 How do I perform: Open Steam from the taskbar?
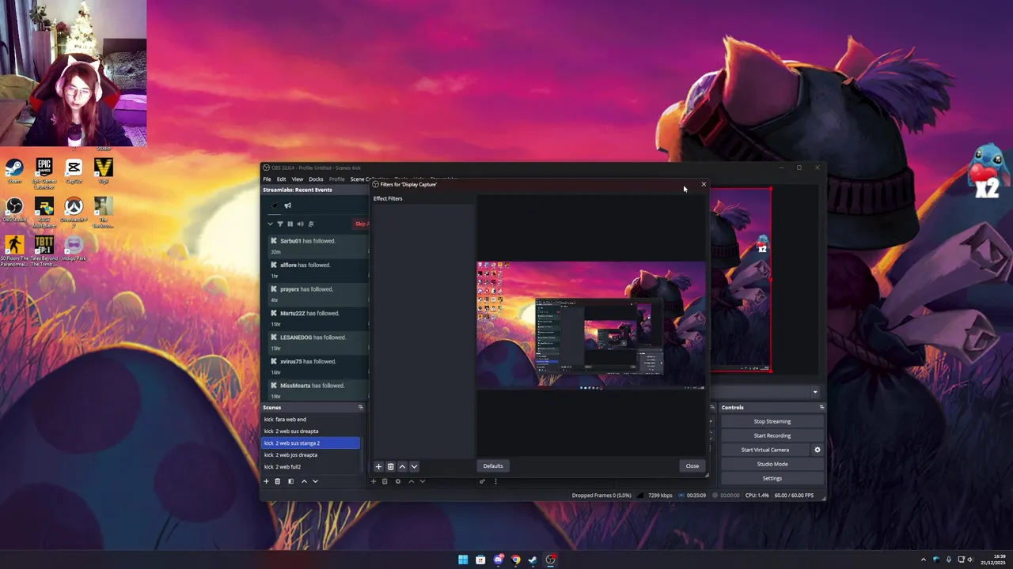[533, 560]
